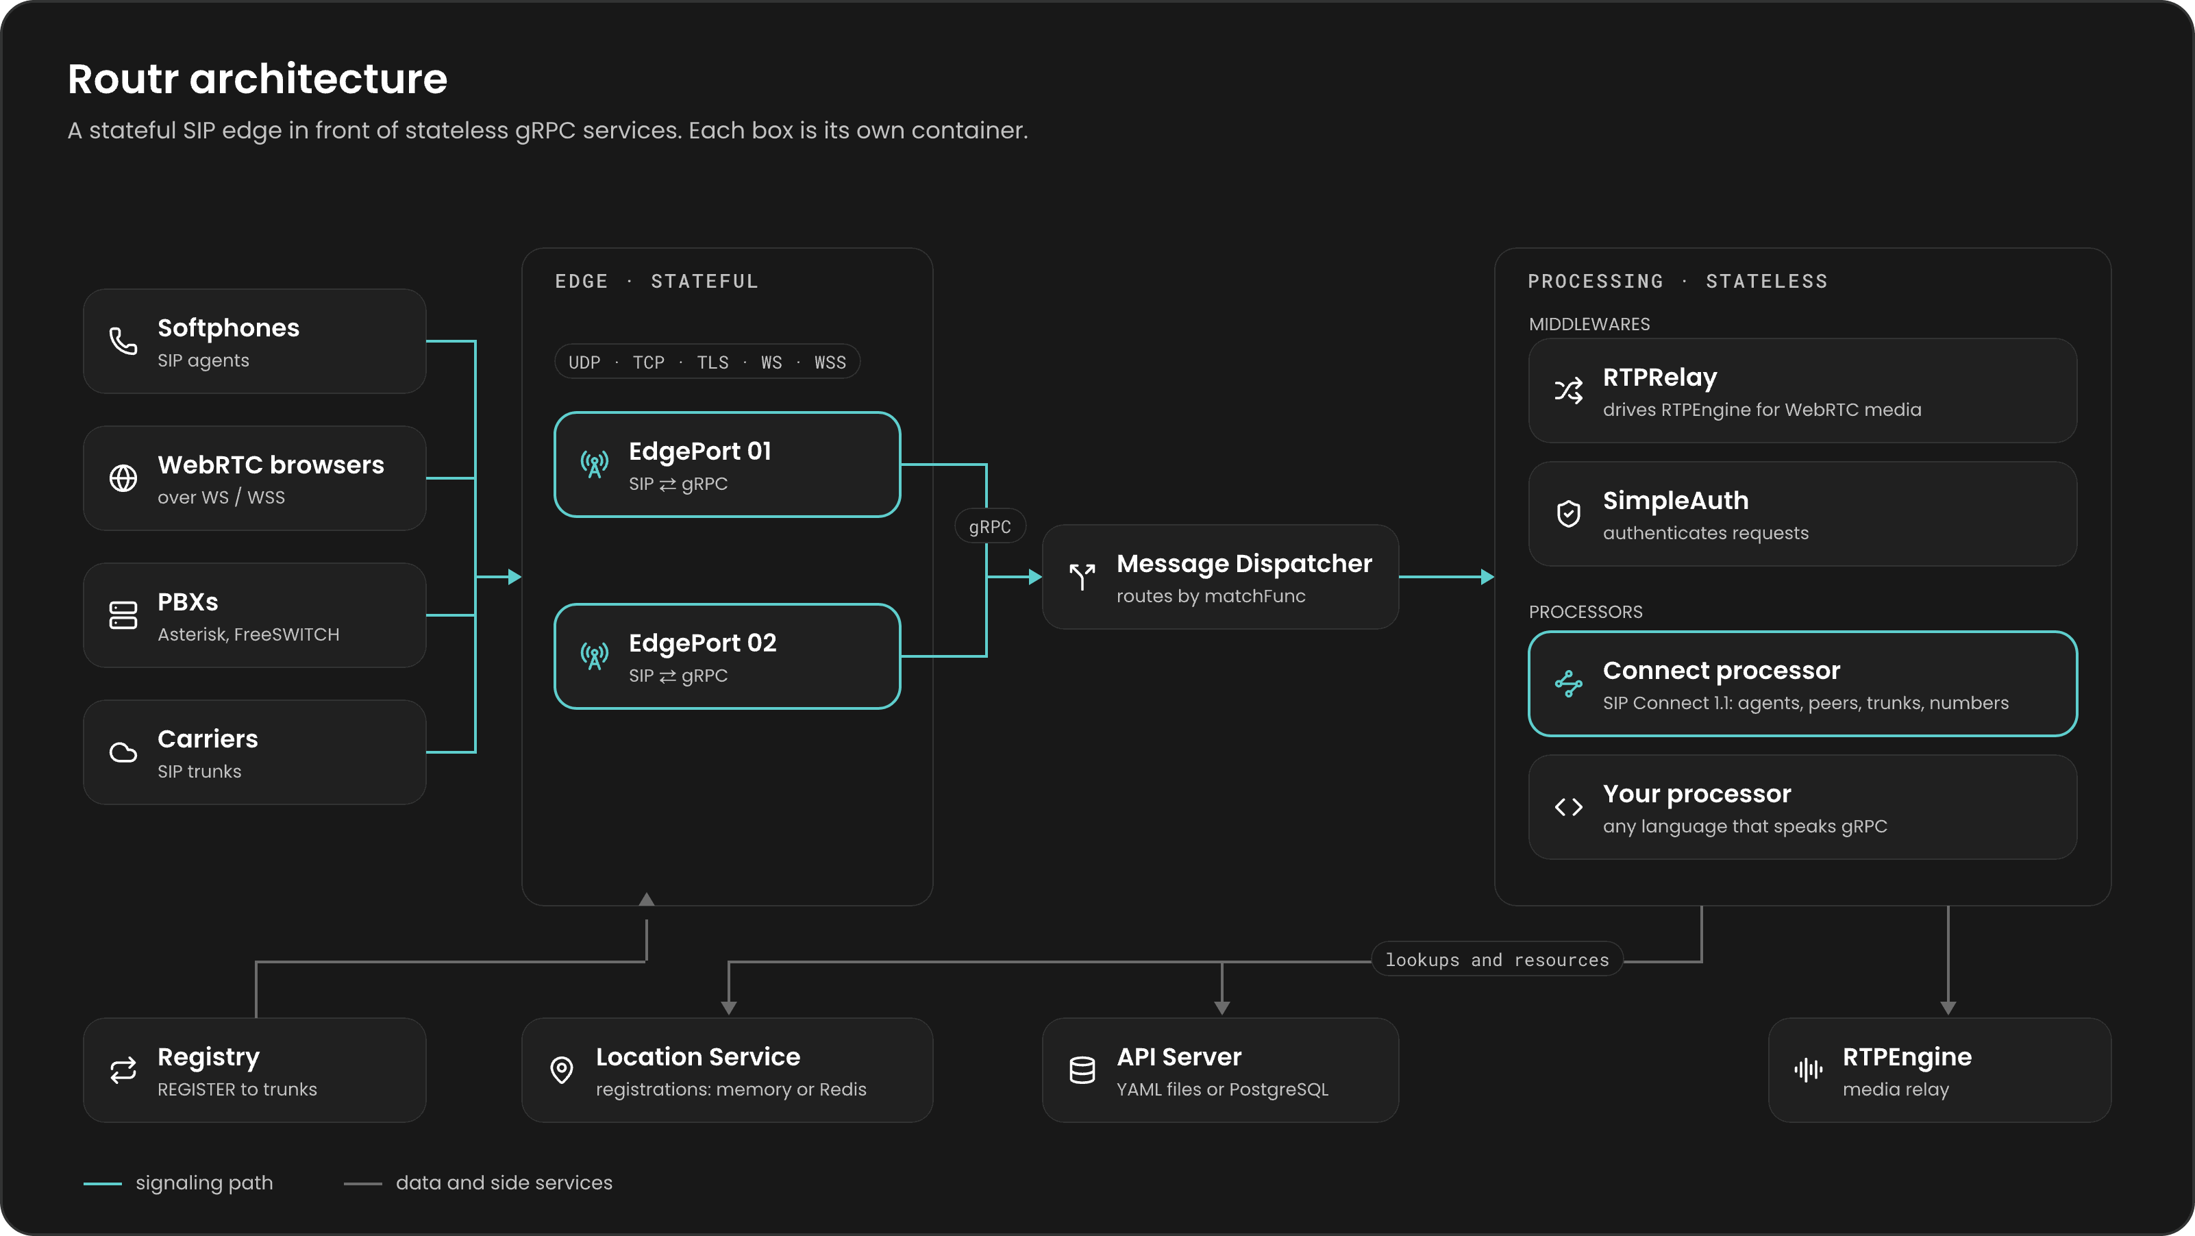The image size is (2195, 1236).
Task: Click 'any language that speaks gRPC' text
Action: point(1745,827)
